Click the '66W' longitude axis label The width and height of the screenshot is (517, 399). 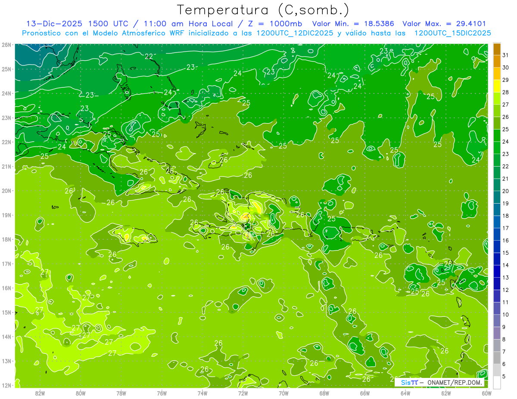[365, 393]
